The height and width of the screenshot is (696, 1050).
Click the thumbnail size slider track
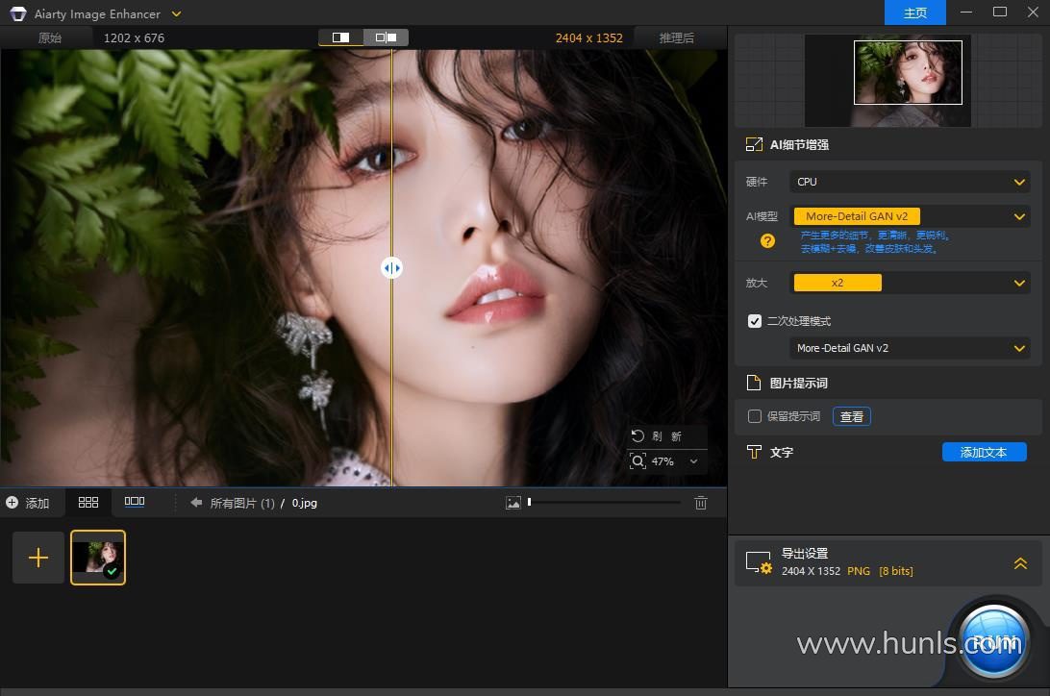[x=606, y=502]
